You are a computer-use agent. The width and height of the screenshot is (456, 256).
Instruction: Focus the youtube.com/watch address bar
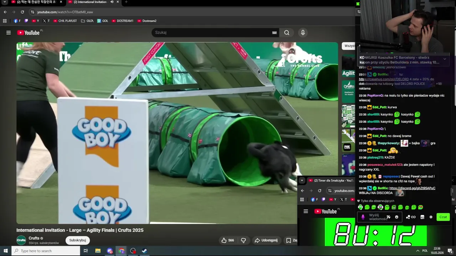click(192, 12)
